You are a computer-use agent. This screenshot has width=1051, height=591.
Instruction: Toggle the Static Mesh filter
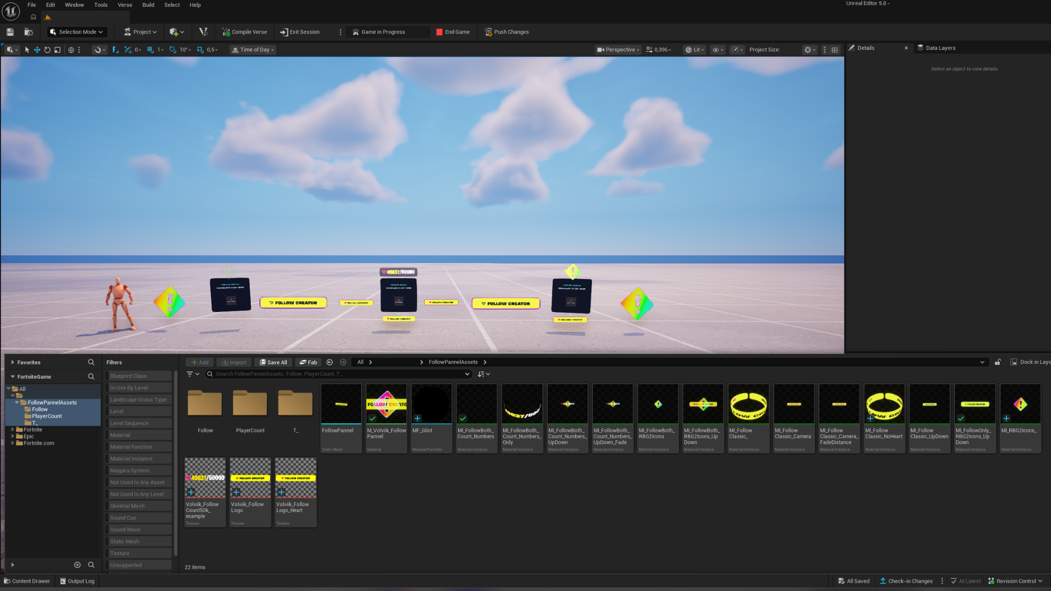[138, 542]
